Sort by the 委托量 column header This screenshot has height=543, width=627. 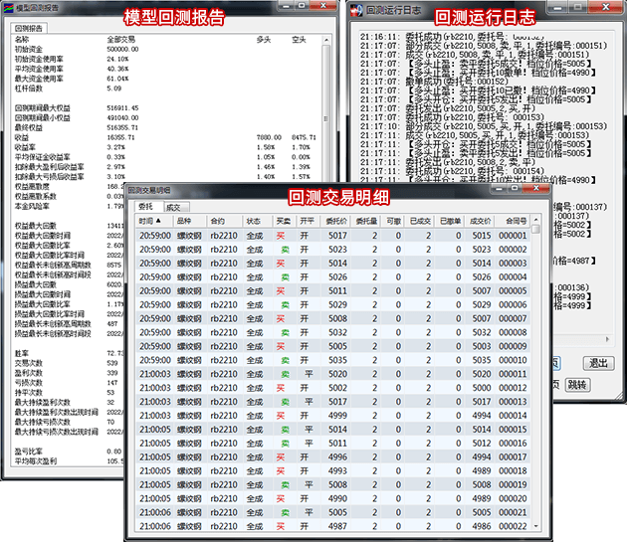[x=366, y=221]
